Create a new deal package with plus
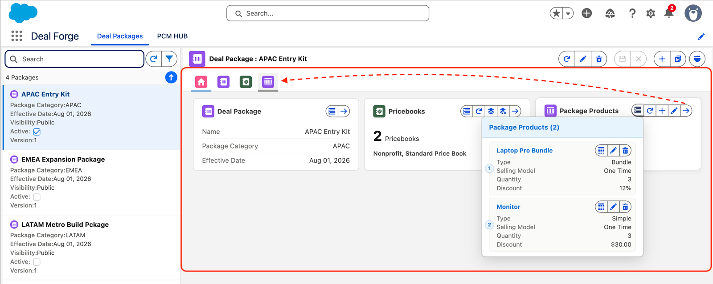 (x=662, y=59)
